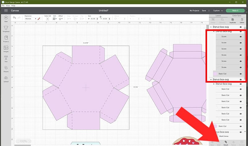Click the purple swatch of selected Basic Cut layer

(215, 74)
